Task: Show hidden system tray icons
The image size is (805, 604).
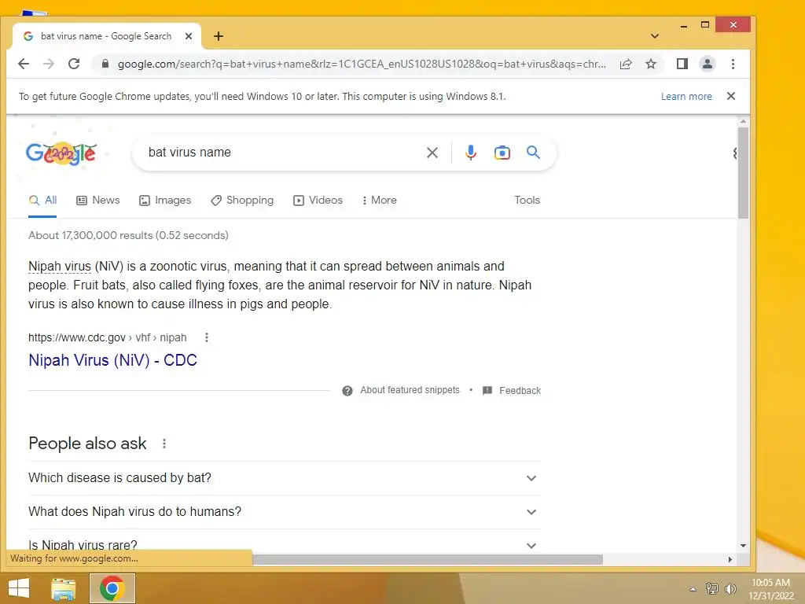Action: coord(693,589)
